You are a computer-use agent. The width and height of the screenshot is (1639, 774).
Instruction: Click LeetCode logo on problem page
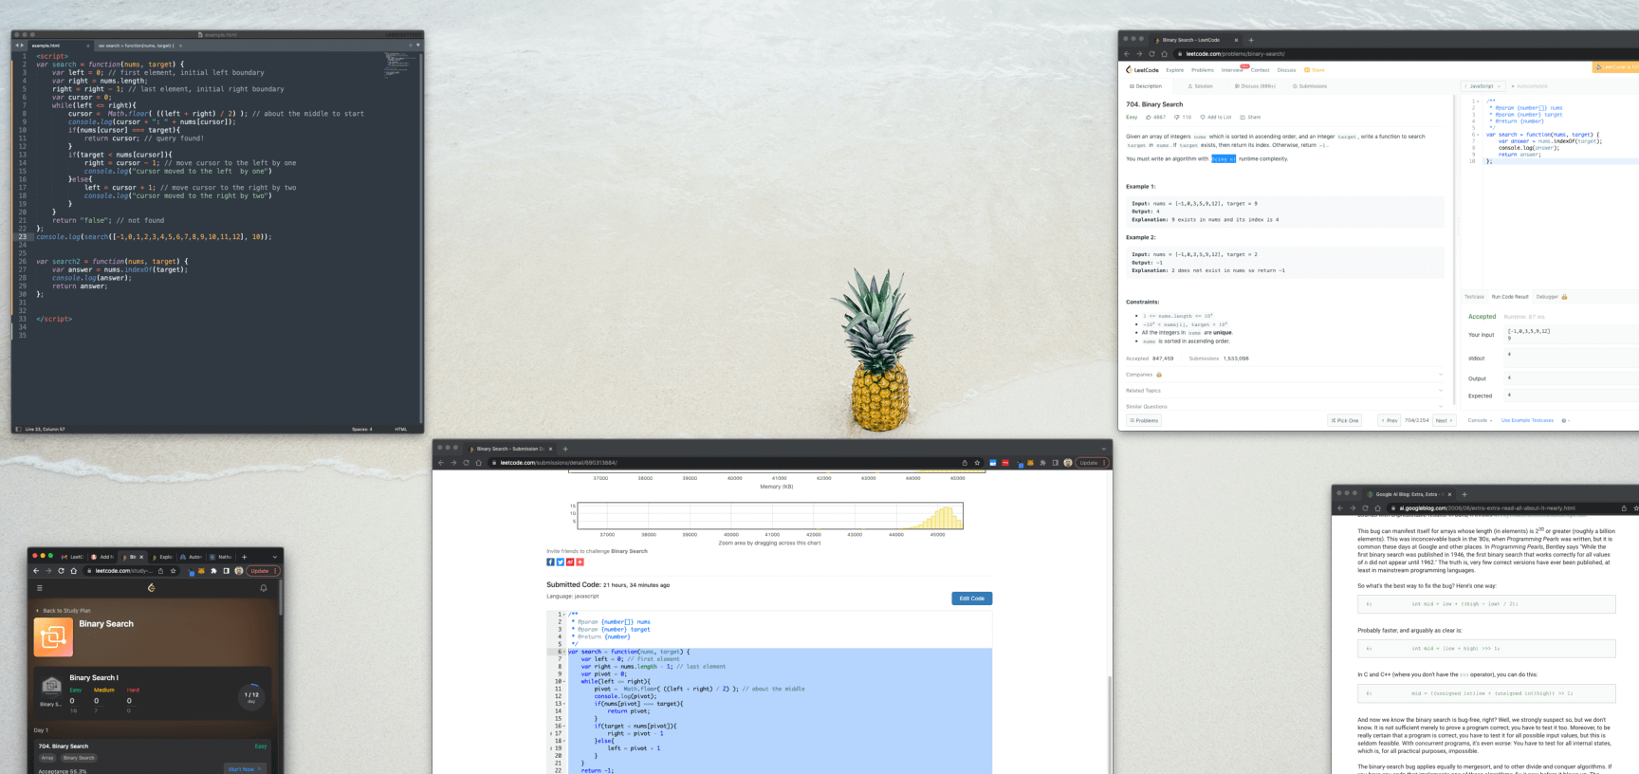click(1142, 70)
